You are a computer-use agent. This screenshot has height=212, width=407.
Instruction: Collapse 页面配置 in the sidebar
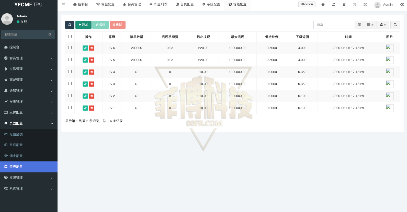click(x=29, y=123)
